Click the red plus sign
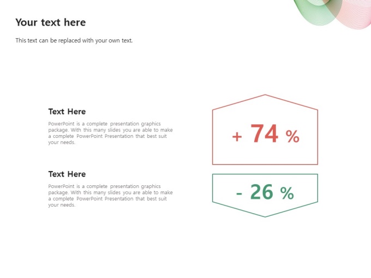 click(x=237, y=137)
